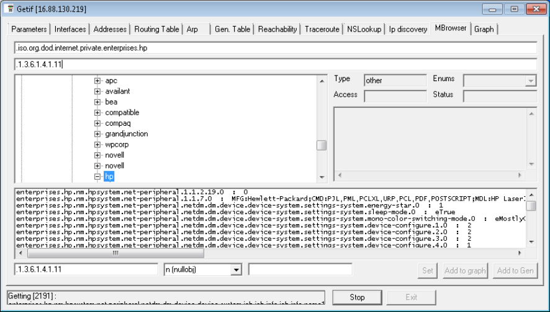Click results pane right scroll arrow

click(520, 253)
